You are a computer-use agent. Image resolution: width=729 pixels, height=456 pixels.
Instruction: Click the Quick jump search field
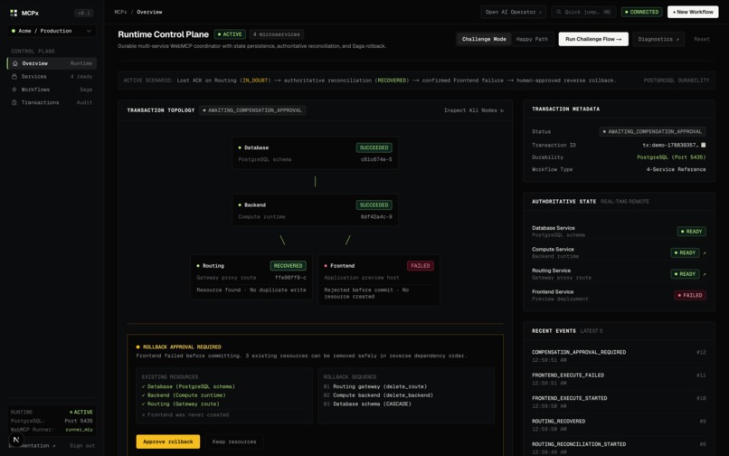(x=584, y=12)
